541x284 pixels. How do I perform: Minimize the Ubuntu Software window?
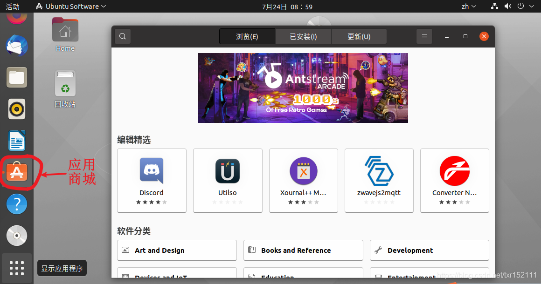point(447,36)
